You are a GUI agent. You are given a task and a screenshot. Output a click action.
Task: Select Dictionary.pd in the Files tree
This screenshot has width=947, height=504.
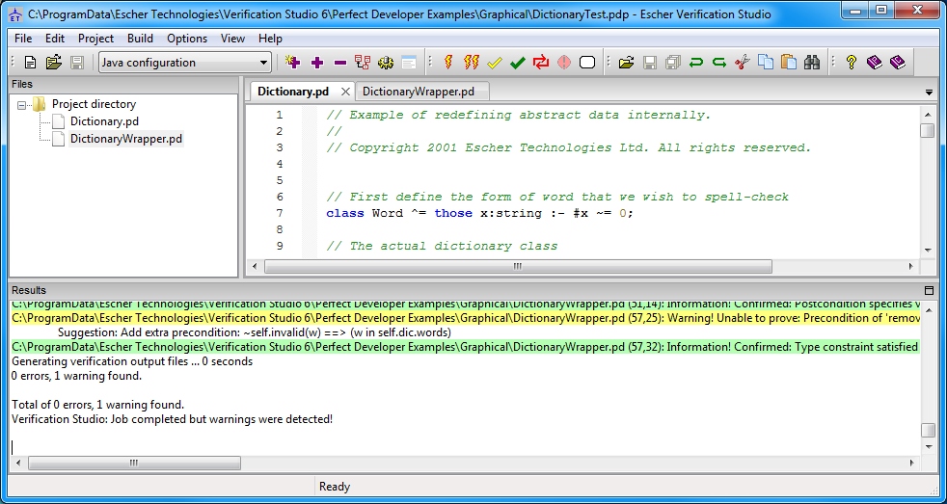[x=104, y=121]
